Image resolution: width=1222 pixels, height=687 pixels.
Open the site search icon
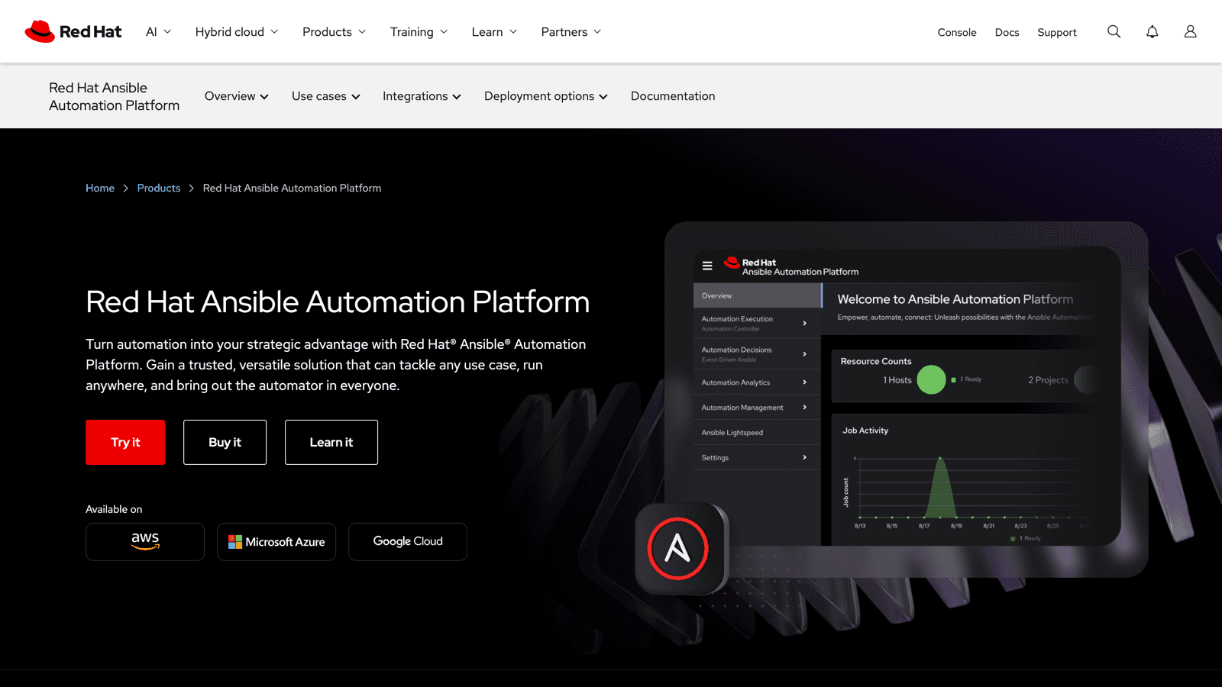(1114, 31)
